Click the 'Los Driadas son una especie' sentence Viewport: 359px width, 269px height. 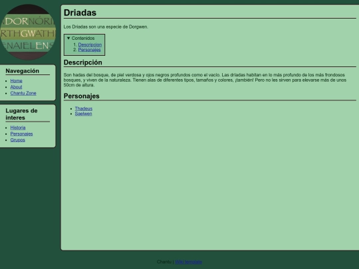pyautogui.click(x=106, y=27)
